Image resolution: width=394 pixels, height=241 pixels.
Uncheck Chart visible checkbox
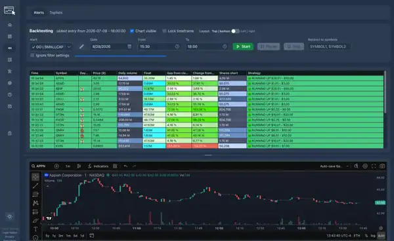tap(132, 31)
